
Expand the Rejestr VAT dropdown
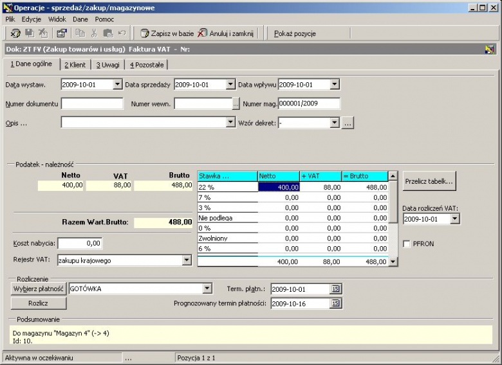187,260
